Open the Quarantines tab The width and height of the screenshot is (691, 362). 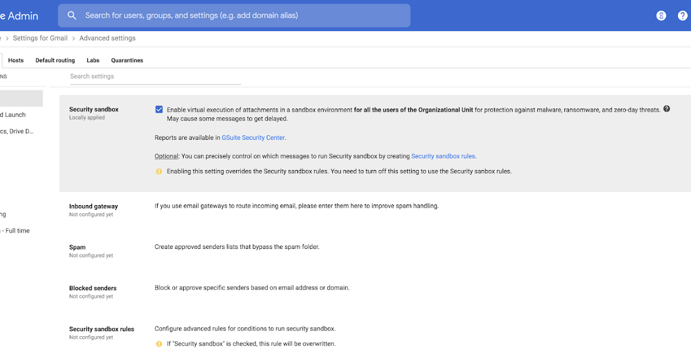tap(127, 60)
